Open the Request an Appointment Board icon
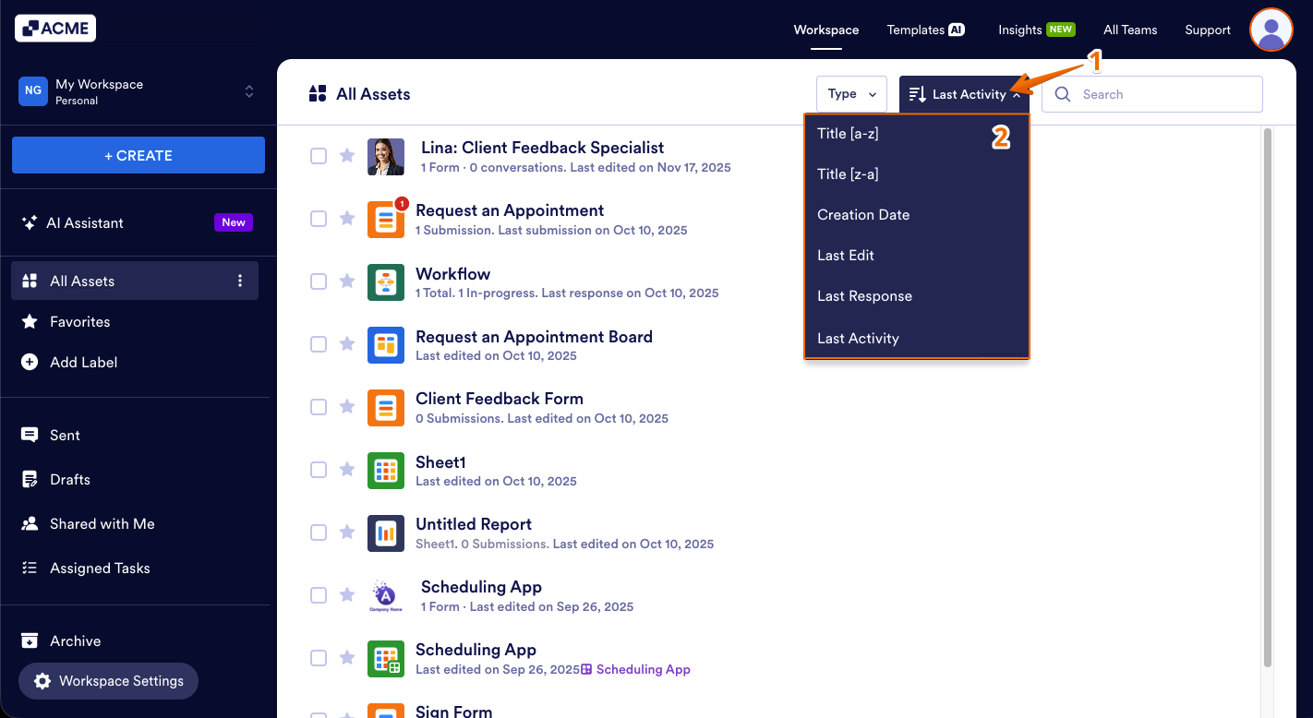This screenshot has width=1313, height=718. point(385,344)
